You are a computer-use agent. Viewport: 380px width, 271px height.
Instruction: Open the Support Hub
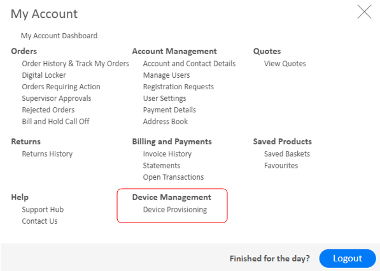(x=43, y=210)
